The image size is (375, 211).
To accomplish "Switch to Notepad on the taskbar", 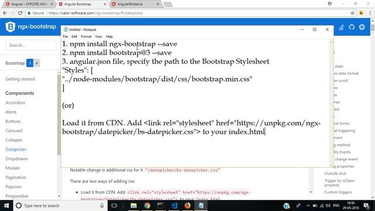I will [x=200, y=206].
